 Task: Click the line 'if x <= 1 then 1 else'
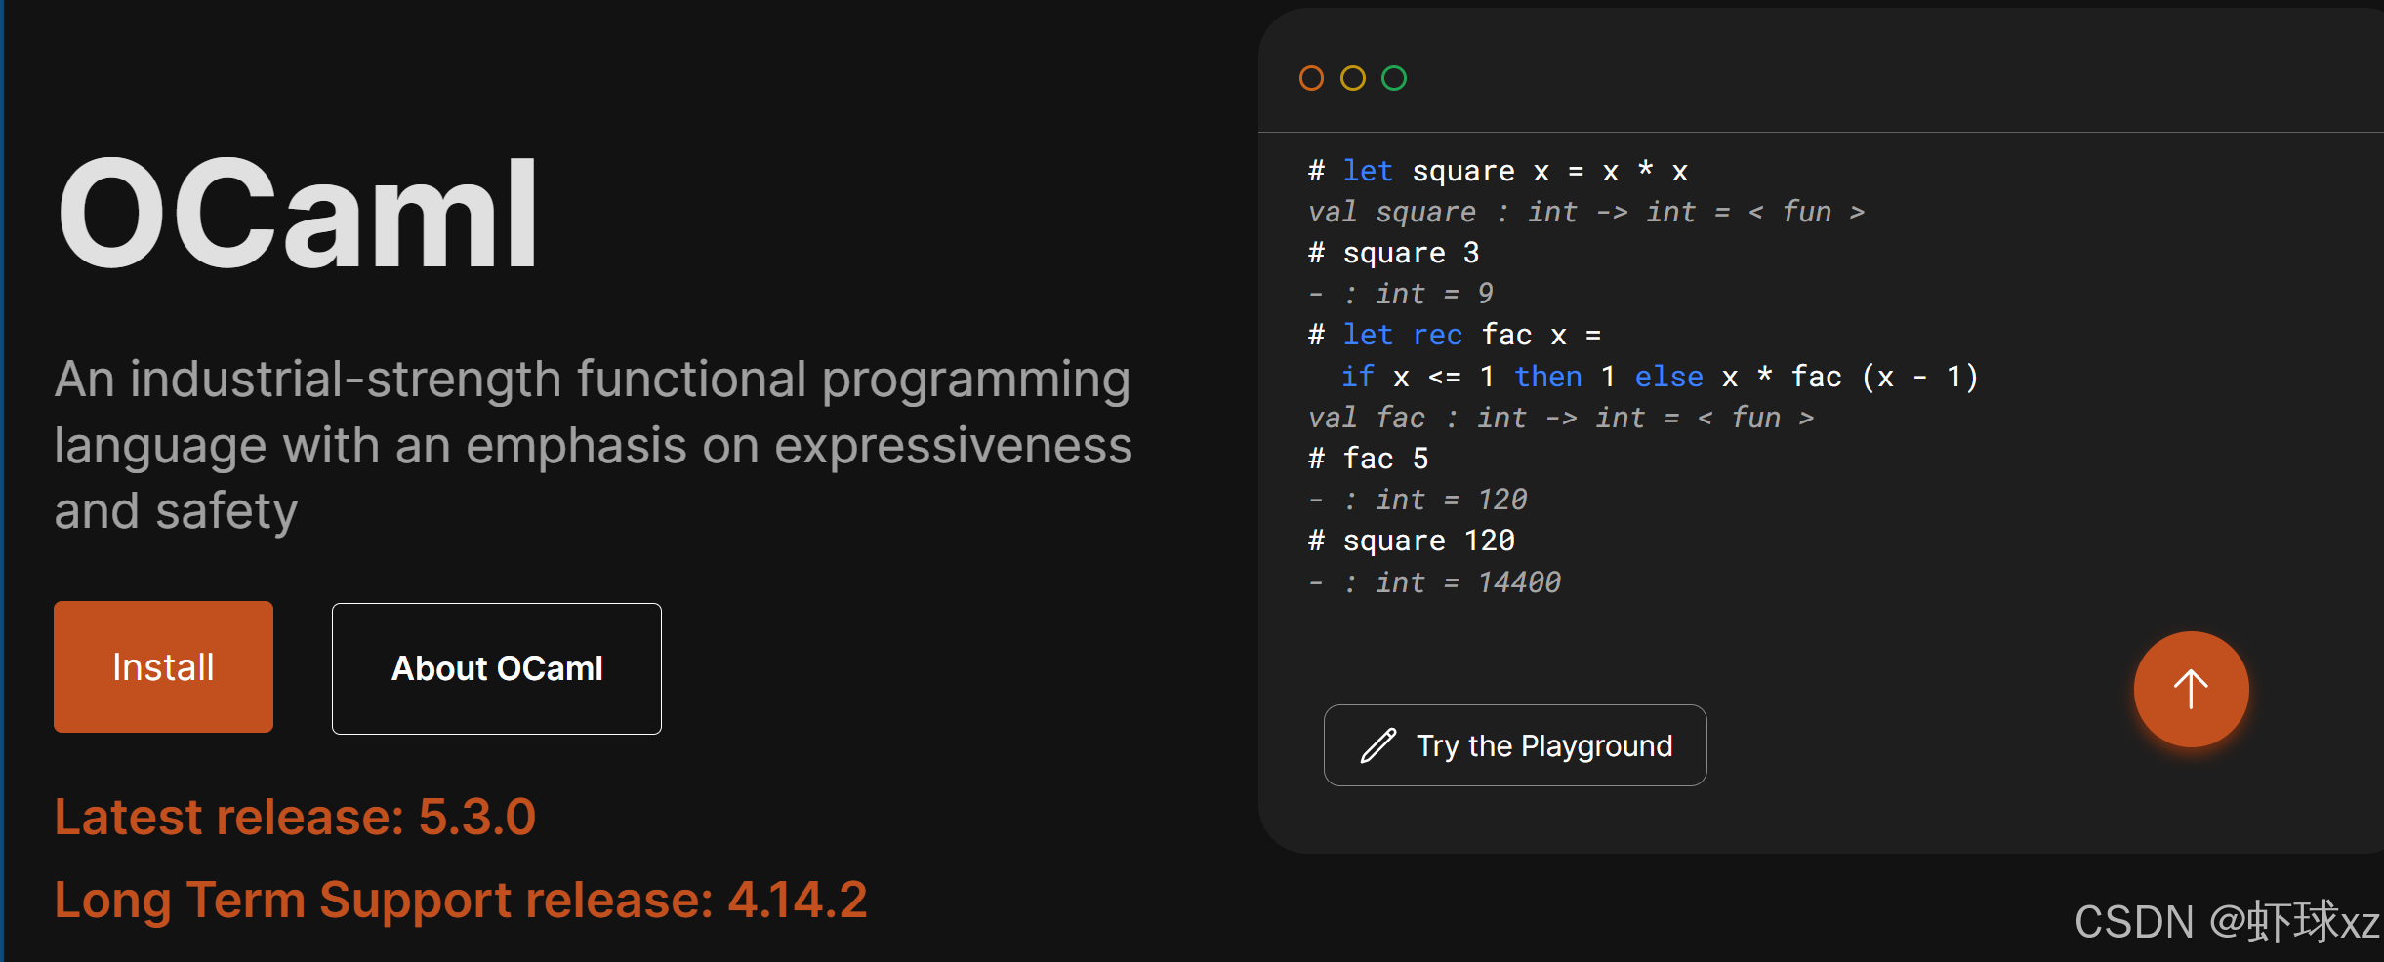pyautogui.click(x=1522, y=377)
